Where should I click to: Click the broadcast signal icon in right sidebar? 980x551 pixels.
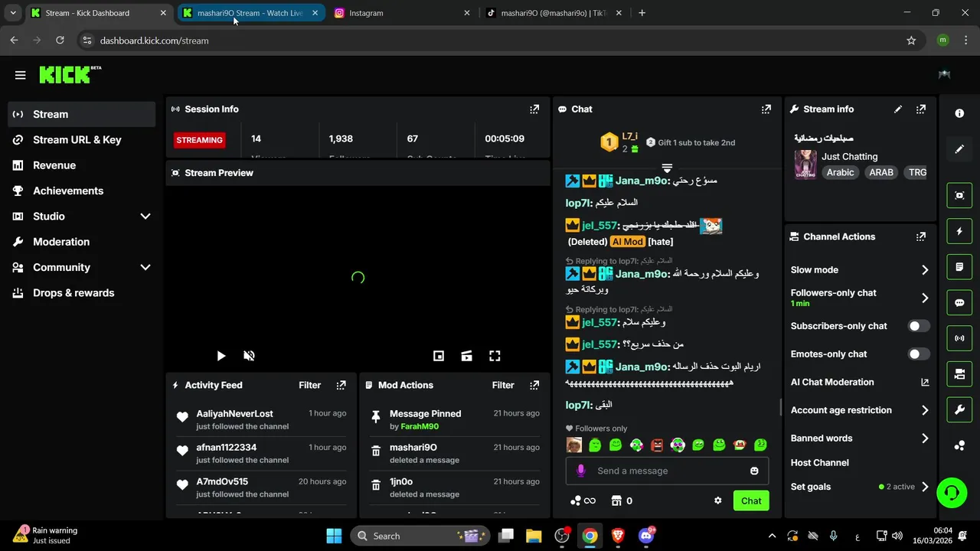(x=959, y=338)
